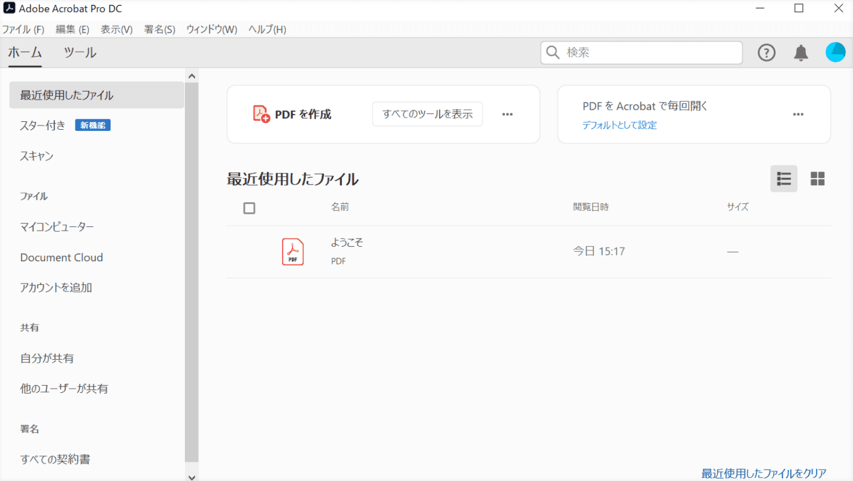Screen dimensions: 853x481
Task: Click the Adobe Acrobat title bar logo
Action: [x=9, y=8]
